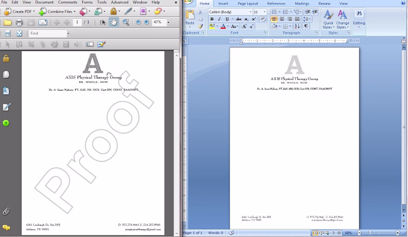Open the Change Styles dropdown in Word
The height and width of the screenshot is (237, 408).
click(x=342, y=19)
